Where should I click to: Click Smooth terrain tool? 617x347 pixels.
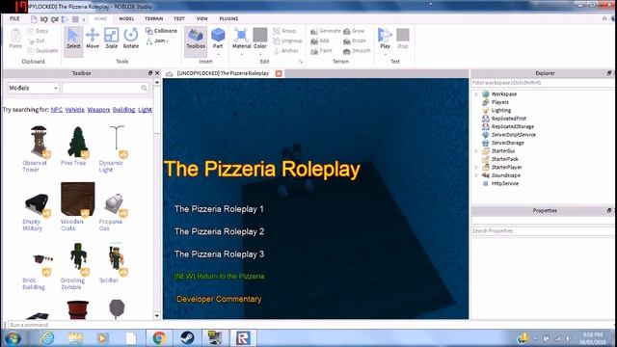tap(357, 51)
